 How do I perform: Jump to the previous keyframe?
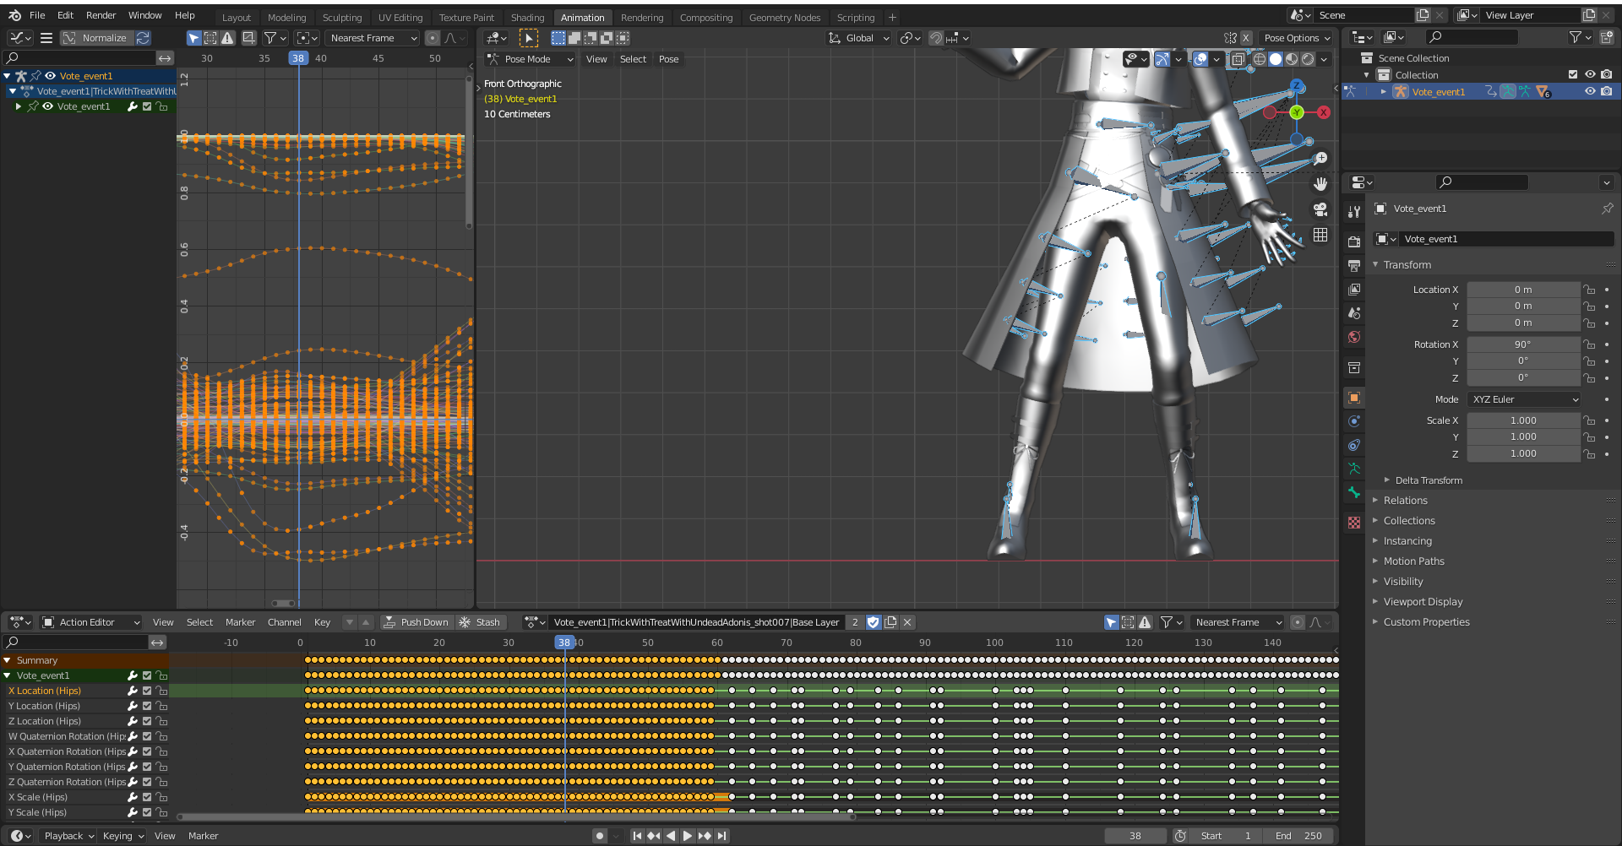(x=654, y=836)
